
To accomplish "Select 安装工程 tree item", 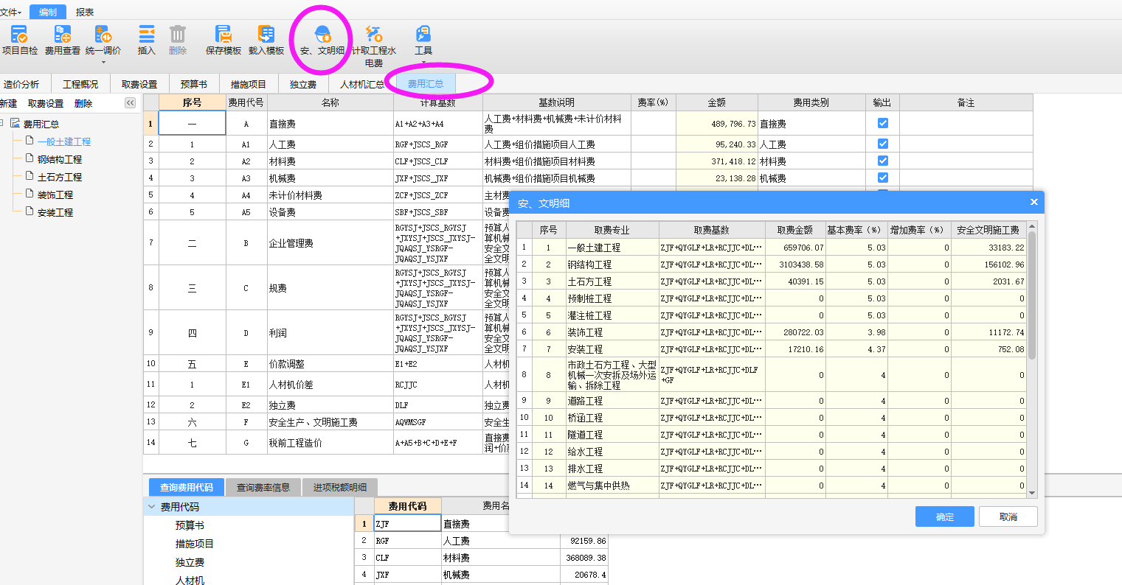I will (55, 212).
